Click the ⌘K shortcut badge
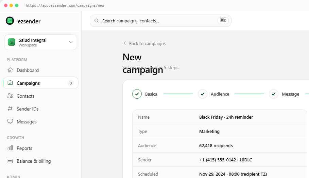This screenshot has width=309, height=178. [x=223, y=20]
